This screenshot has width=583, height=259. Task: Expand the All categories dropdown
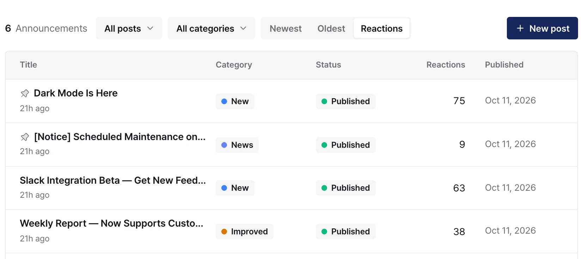click(x=211, y=28)
